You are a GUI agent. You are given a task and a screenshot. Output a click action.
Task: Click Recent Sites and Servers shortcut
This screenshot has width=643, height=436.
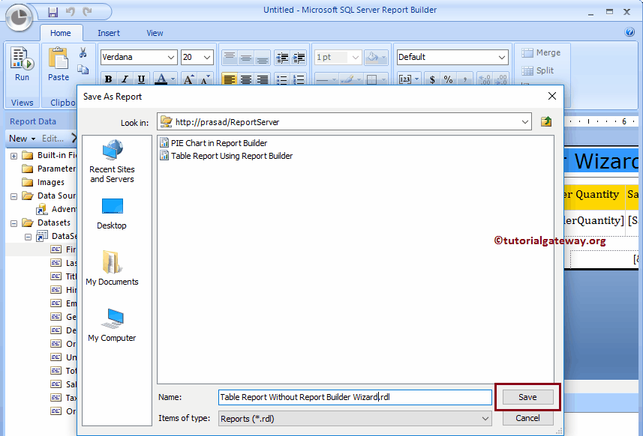point(111,159)
